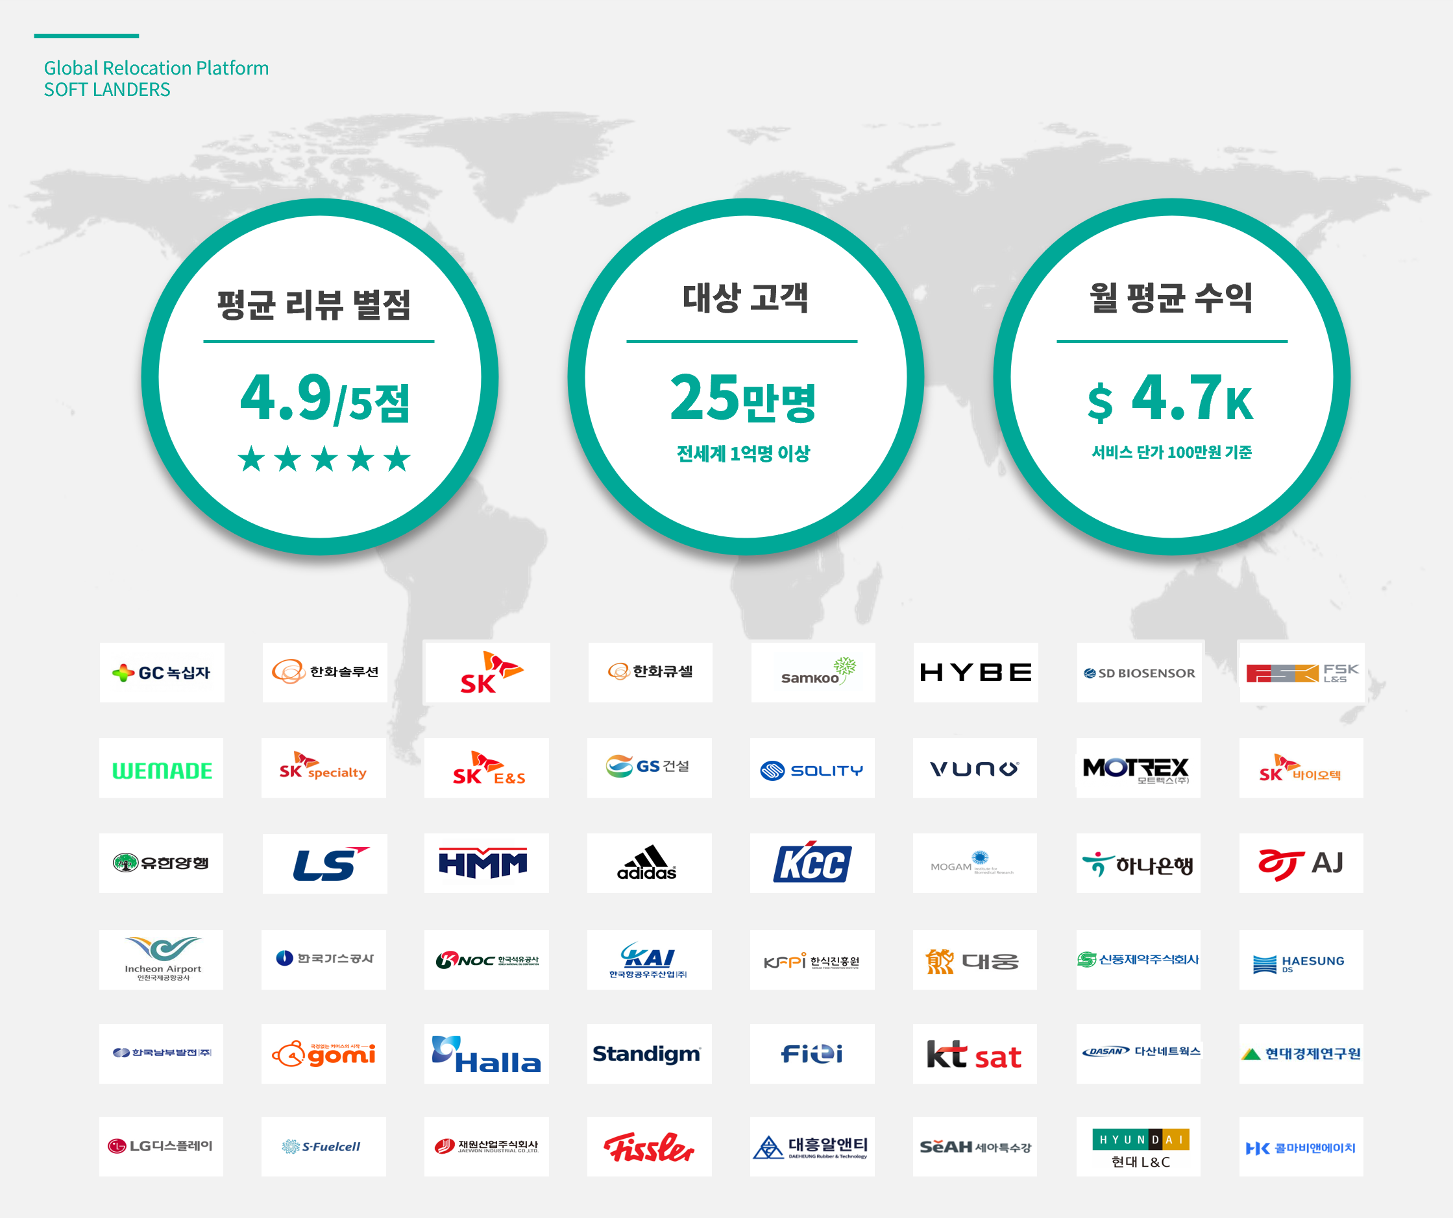Click the 4.9/5점 rating value

coord(325,398)
